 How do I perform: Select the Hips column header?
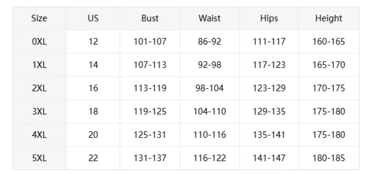269,18
